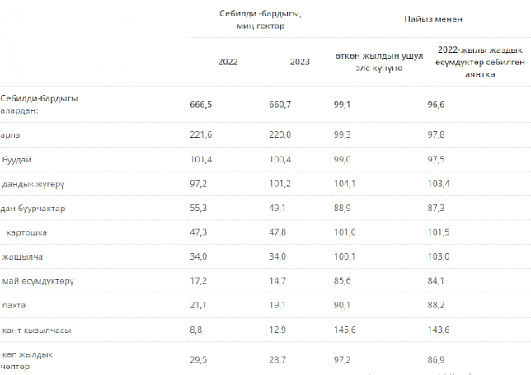Click the 2022 column header

pos(228,62)
